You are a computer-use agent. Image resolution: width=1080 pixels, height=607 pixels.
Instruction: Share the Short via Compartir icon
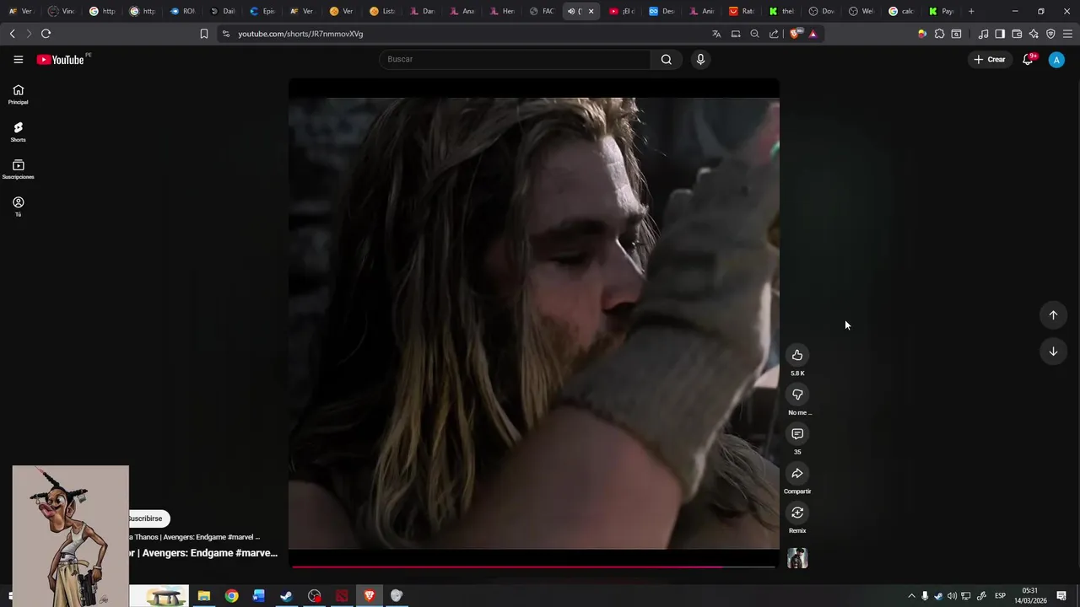797,473
